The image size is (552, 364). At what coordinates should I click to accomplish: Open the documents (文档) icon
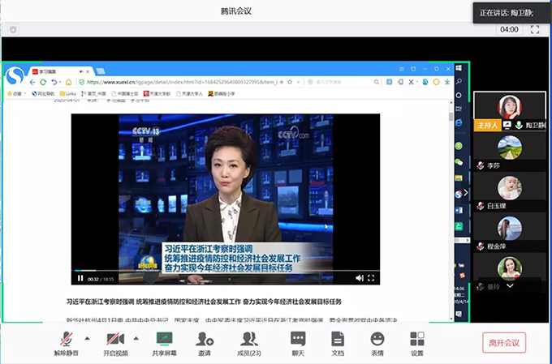click(x=338, y=340)
